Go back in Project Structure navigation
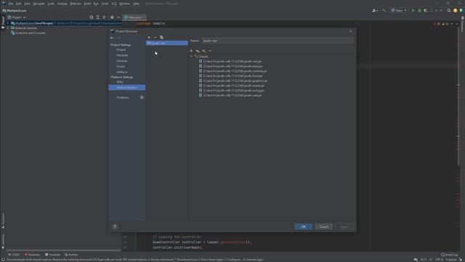 (112, 38)
